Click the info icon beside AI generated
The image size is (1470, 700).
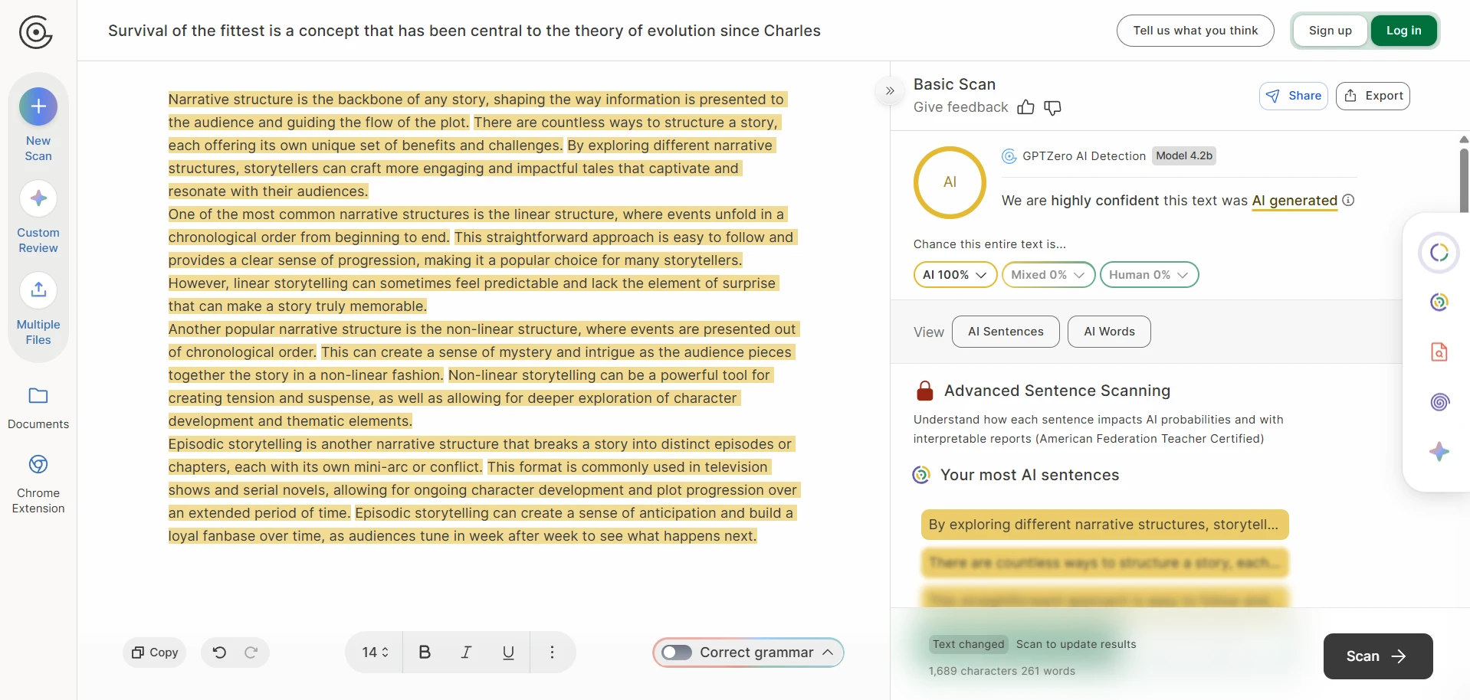(x=1349, y=201)
